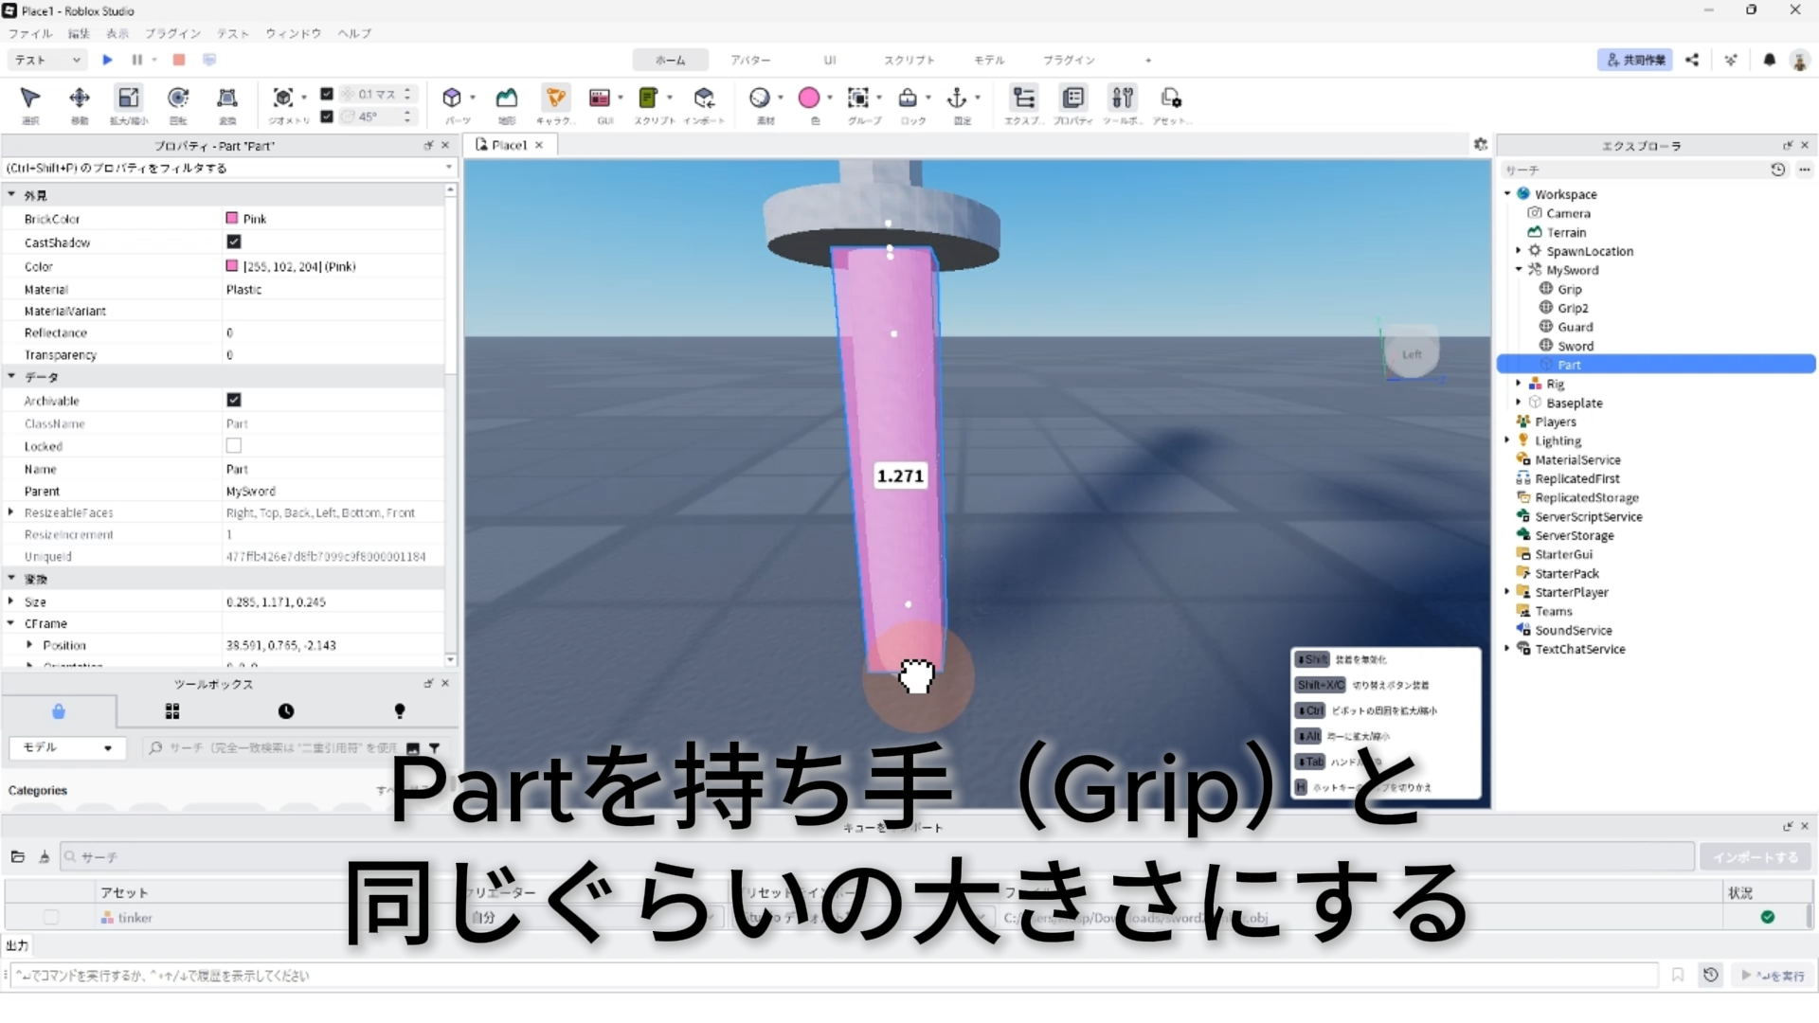This screenshot has width=1819, height=1023.
Task: Click the pink Color property swatch
Action: [x=232, y=267]
